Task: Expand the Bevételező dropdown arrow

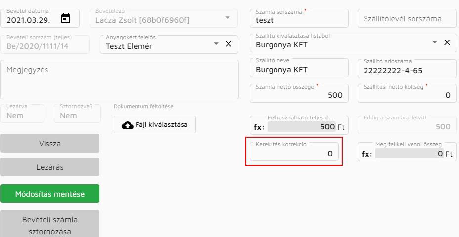Action: coord(227,18)
